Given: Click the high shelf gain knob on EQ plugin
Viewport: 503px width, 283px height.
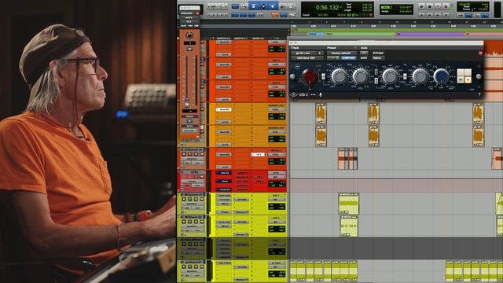Looking at the screenshot, I should (x=339, y=76).
